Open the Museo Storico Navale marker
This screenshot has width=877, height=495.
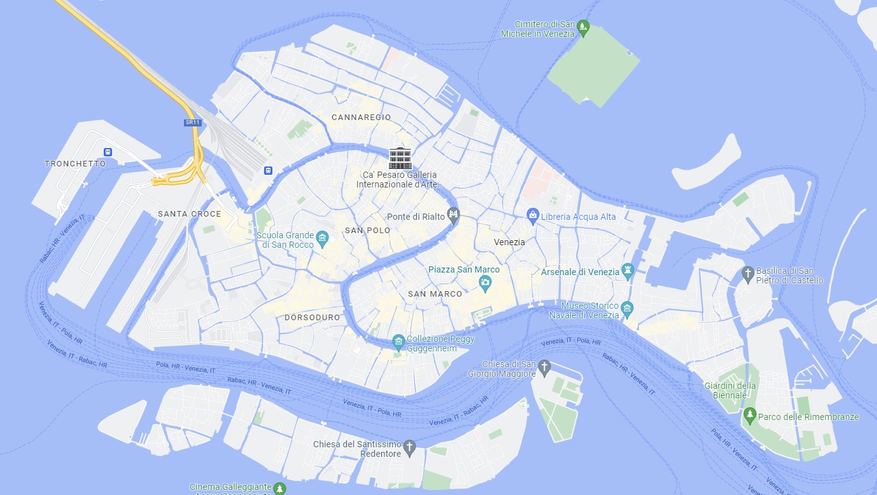(x=627, y=309)
